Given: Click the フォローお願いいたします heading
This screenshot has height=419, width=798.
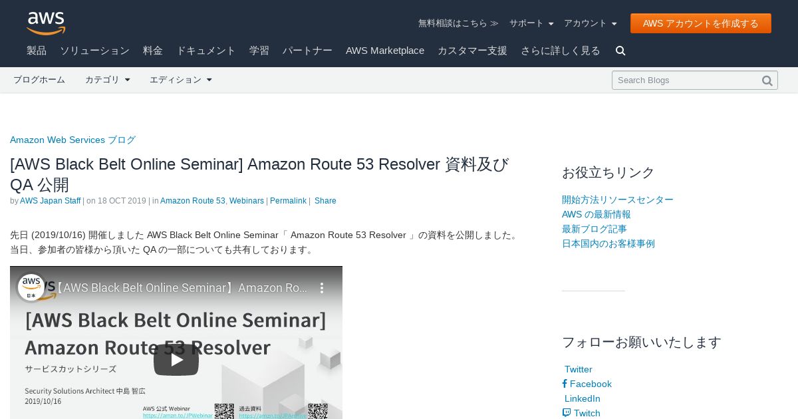Looking at the screenshot, I should point(642,342).
